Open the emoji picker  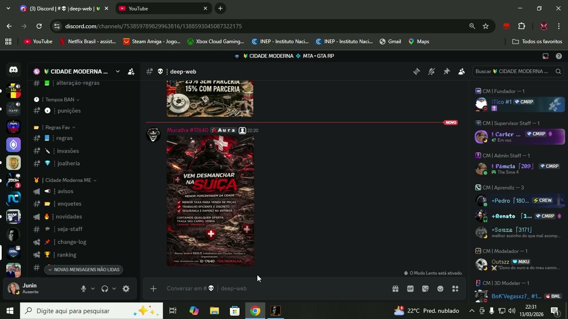point(440,288)
